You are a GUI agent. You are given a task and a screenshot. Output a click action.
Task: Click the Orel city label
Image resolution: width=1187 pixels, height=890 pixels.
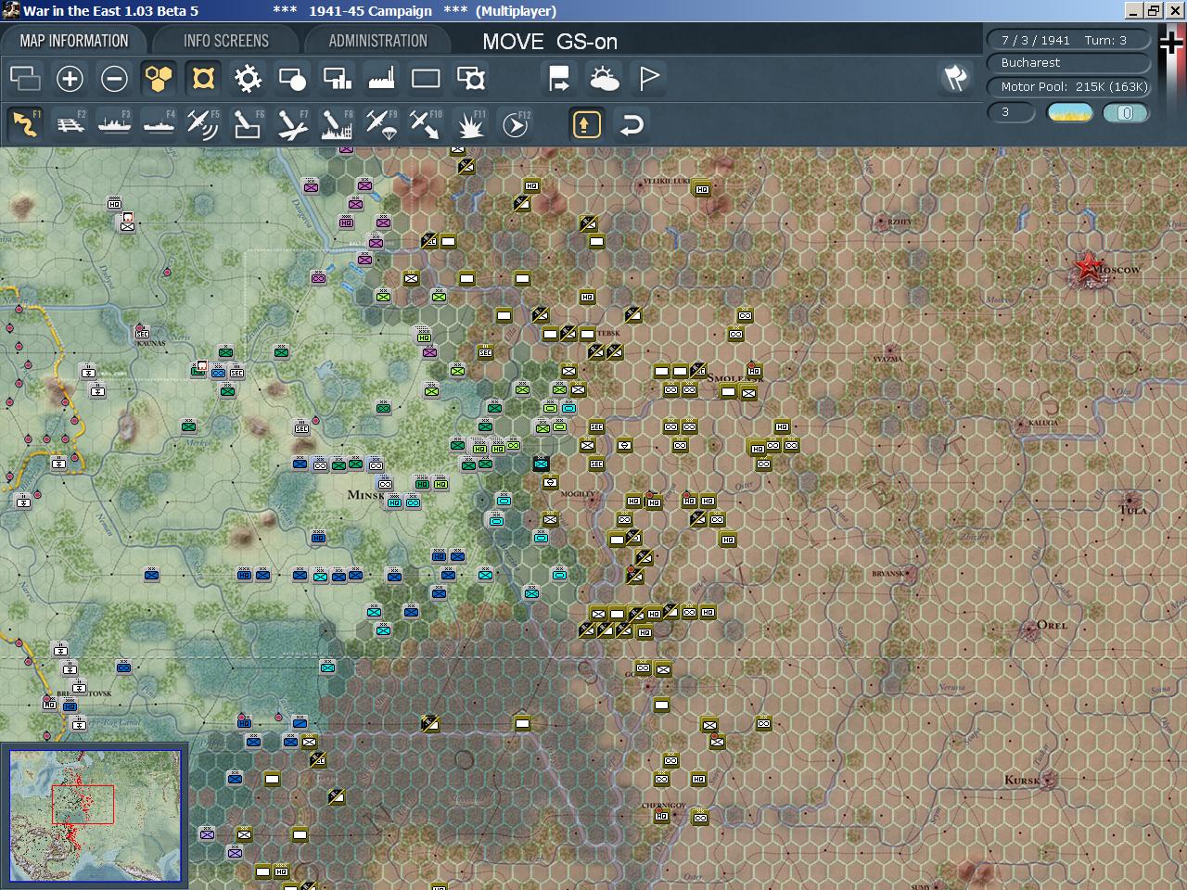(1052, 625)
